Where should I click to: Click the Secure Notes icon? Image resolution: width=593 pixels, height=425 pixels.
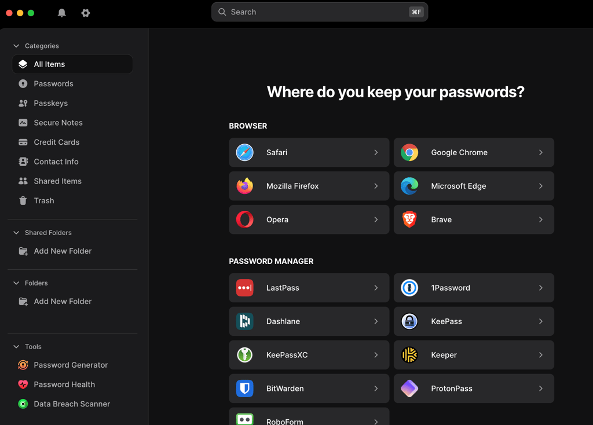click(x=23, y=123)
